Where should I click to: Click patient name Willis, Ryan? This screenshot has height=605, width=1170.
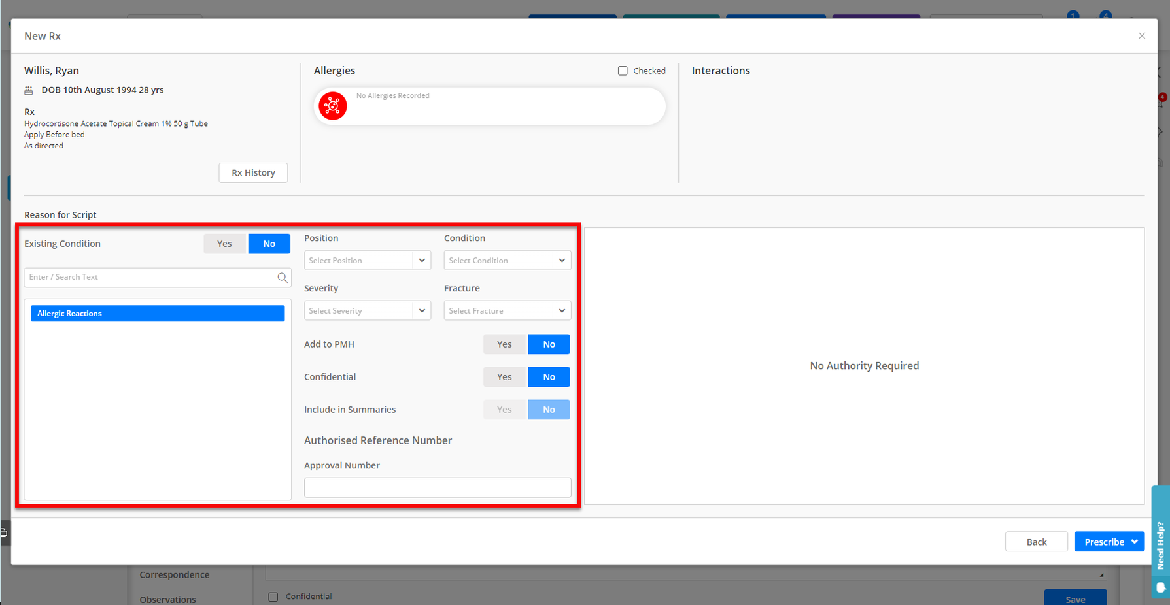[x=52, y=71]
